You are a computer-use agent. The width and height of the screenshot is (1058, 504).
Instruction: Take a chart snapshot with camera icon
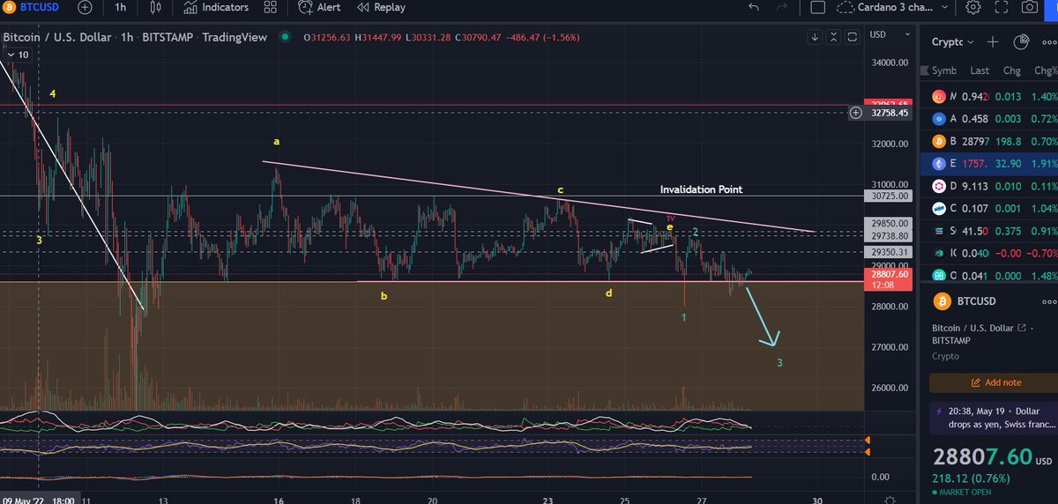coord(1029,7)
